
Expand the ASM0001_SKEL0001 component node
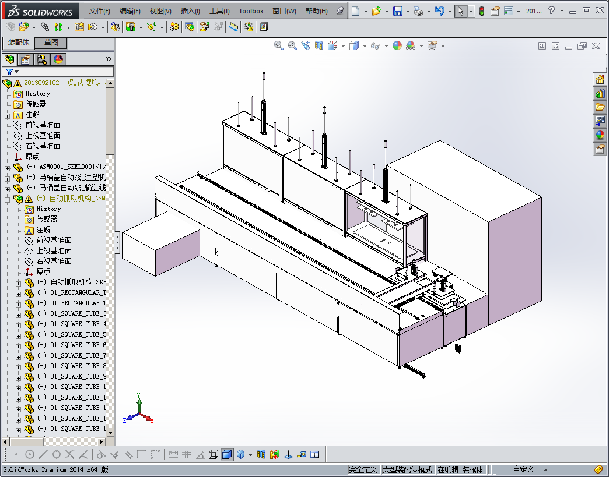(x=7, y=167)
